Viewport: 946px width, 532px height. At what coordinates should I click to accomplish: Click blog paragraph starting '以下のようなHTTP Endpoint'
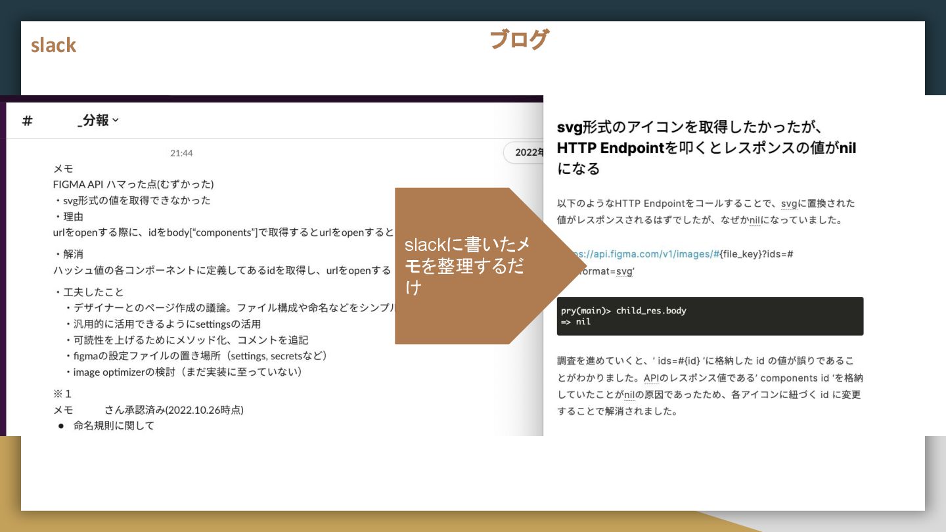(x=706, y=211)
